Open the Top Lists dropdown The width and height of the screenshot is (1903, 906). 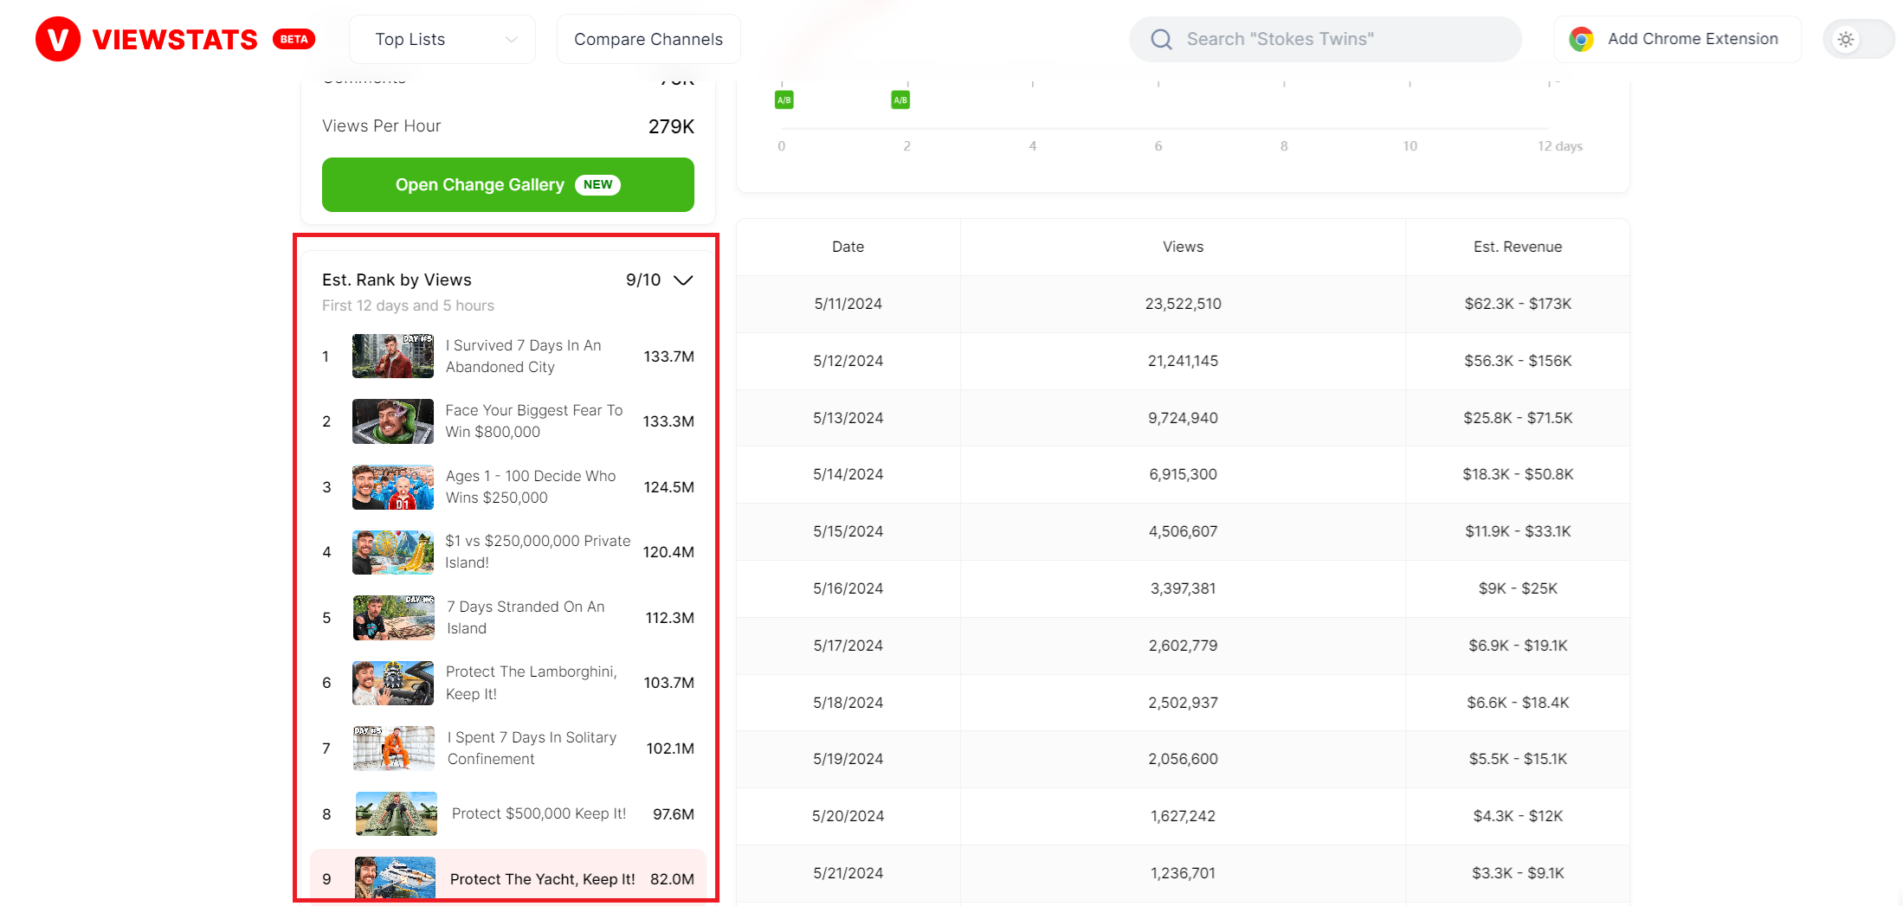click(442, 39)
